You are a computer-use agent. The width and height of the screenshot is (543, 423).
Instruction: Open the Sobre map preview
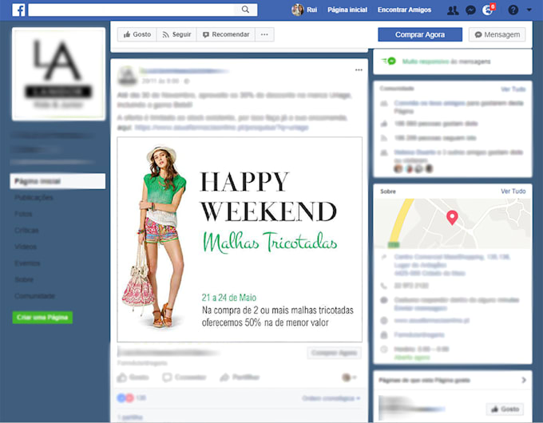pyautogui.click(x=452, y=223)
